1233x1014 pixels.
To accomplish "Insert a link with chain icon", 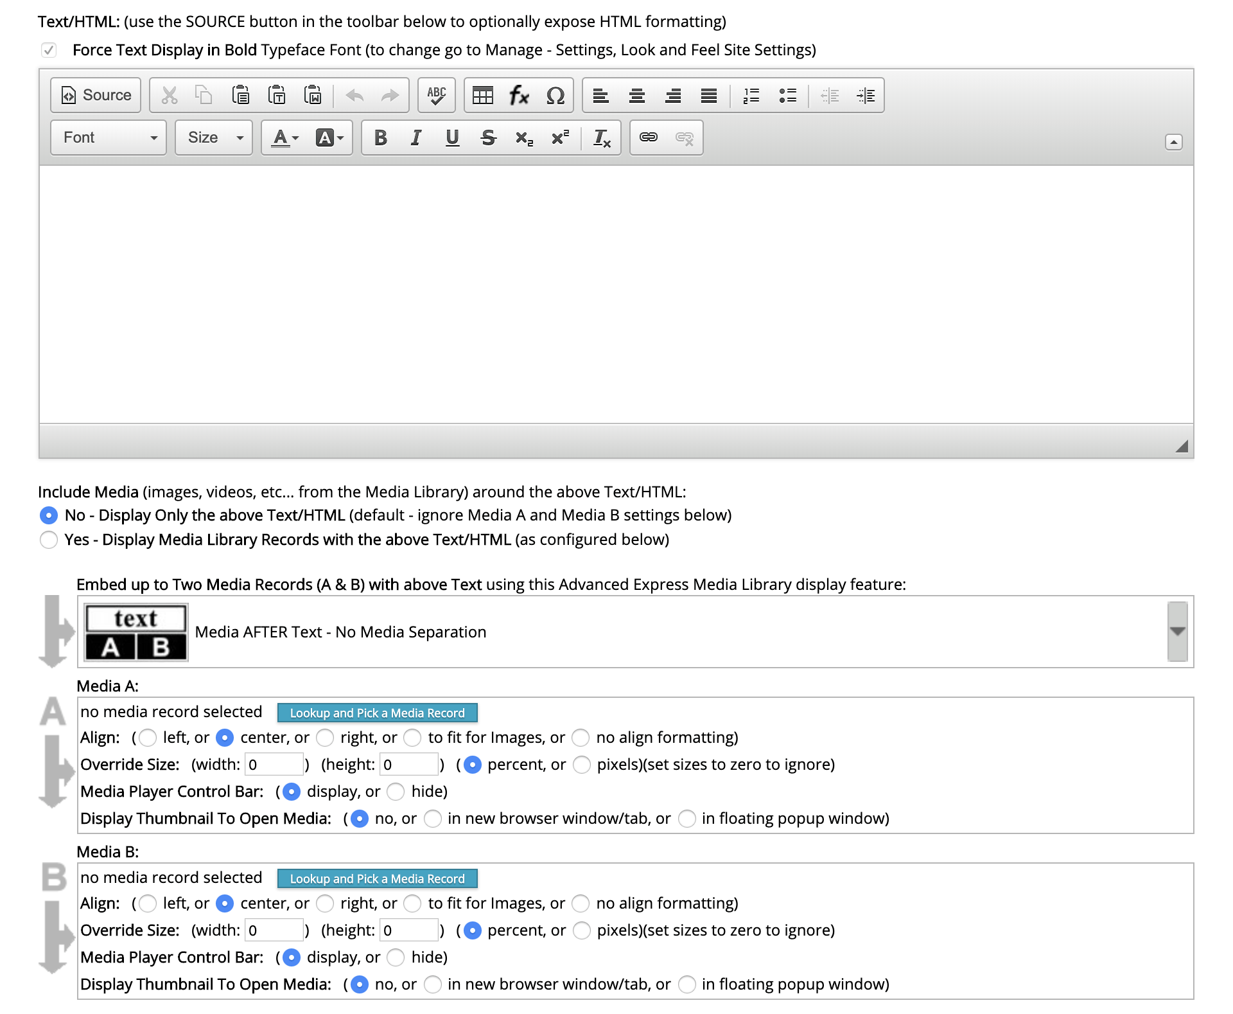I will tap(648, 138).
